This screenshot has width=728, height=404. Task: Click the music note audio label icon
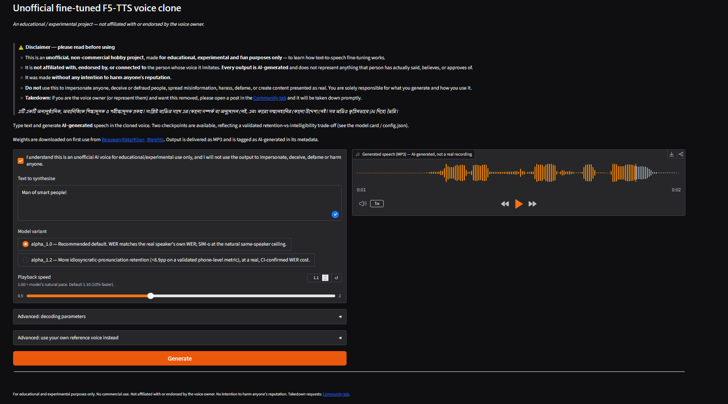coord(357,154)
